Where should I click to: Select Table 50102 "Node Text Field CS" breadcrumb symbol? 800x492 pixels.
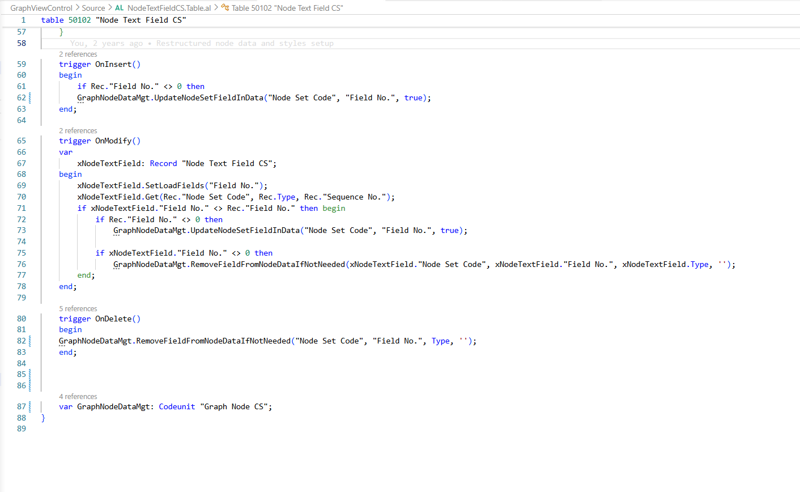287,8
